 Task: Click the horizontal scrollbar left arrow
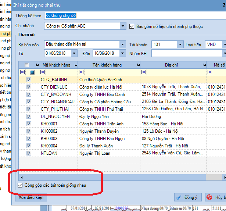(21, 177)
